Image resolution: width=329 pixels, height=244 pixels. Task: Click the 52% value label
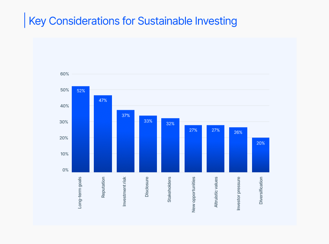tap(81, 91)
